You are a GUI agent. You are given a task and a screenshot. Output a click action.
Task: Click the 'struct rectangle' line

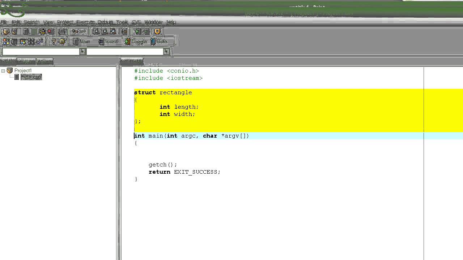pyautogui.click(x=163, y=92)
